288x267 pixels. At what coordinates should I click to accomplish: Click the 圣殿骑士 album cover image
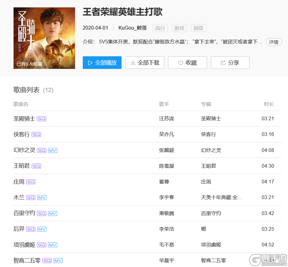coord(44,38)
